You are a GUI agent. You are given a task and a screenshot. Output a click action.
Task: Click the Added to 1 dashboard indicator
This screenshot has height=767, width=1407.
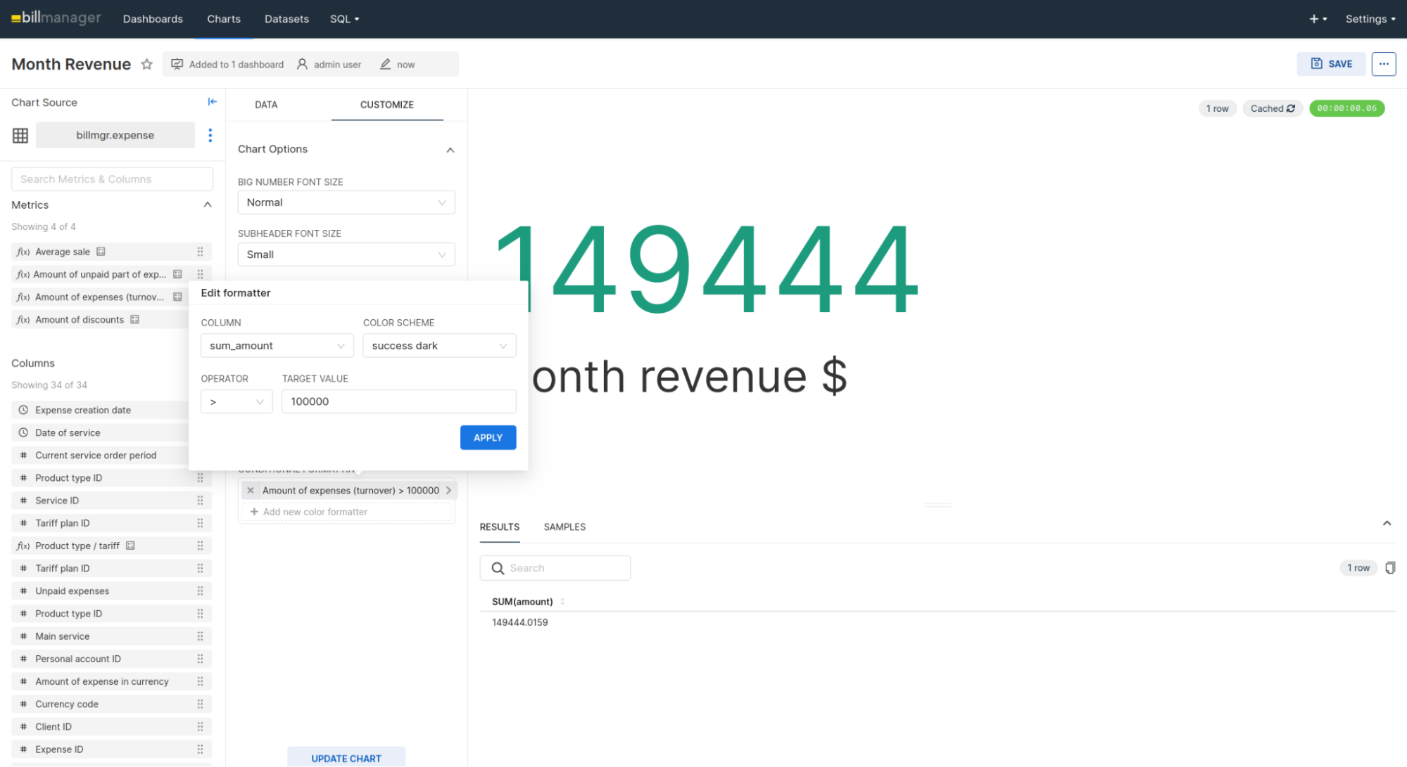(227, 64)
